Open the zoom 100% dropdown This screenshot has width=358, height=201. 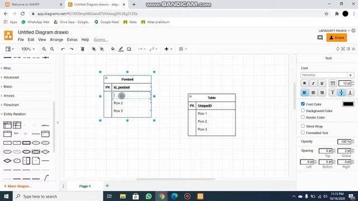[x=28, y=49]
